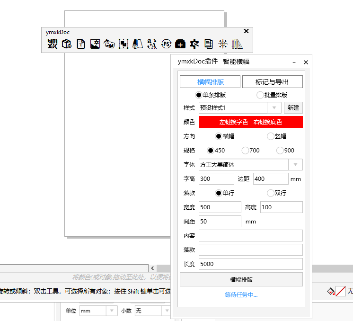Image resolution: width=353 pixels, height=321 pixels.
Task: Click the font name 方正大黑简体 text
Action: 217,165
